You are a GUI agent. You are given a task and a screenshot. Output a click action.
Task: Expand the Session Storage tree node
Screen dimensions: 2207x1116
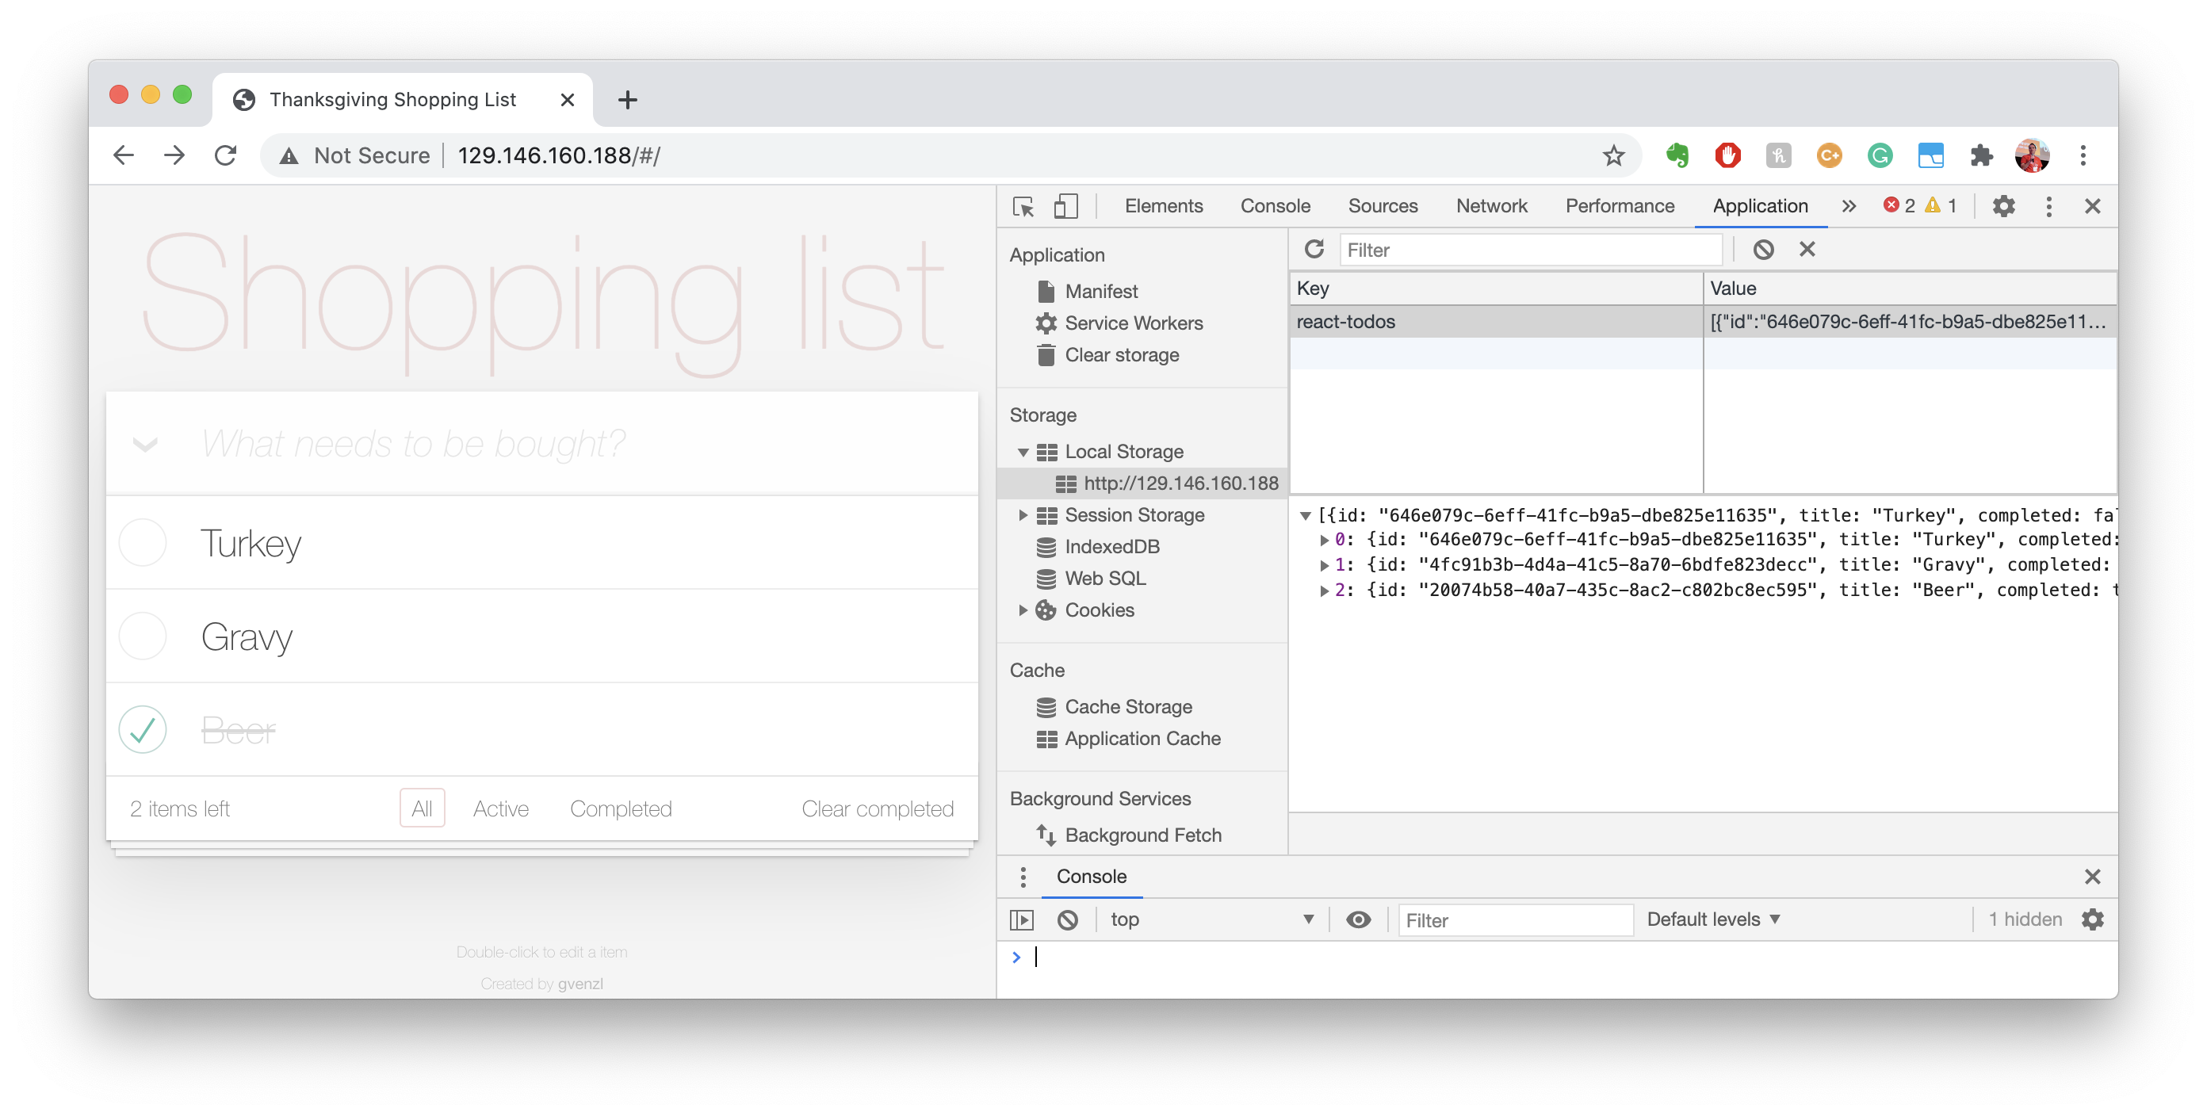point(1022,514)
